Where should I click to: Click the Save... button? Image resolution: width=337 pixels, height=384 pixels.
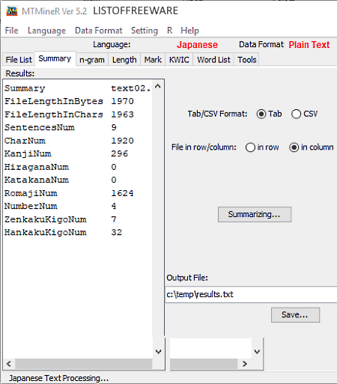[295, 315]
